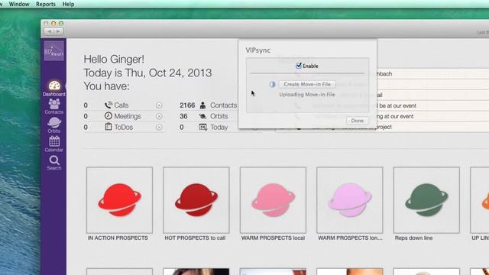Image resolution: width=489 pixels, height=275 pixels.
Task: Open the Calls list arrow
Action: pos(159,105)
